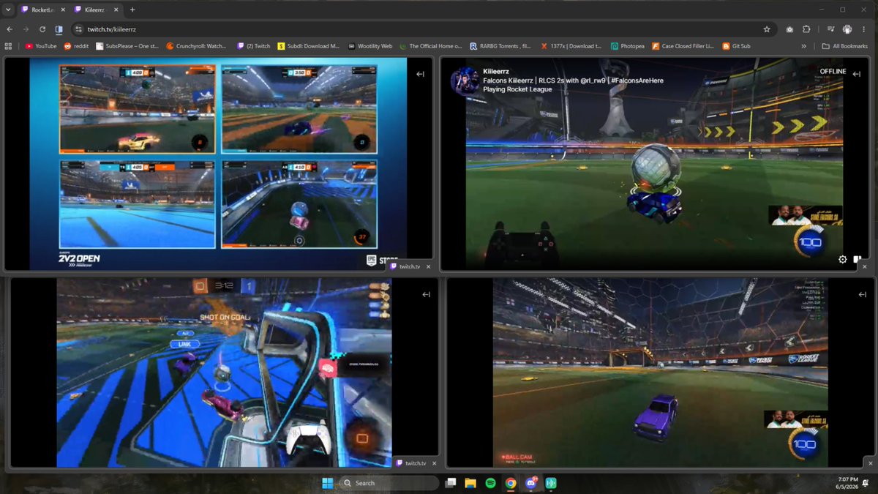Image resolution: width=878 pixels, height=494 pixels.
Task: Expand the hidden bookmarks overflow chevron
Action: (804, 46)
